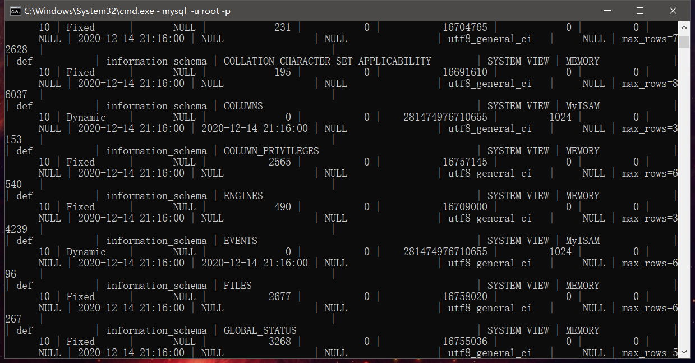This screenshot has width=695, height=363.
Task: Minimize the cmd.exe window
Action: (608, 11)
